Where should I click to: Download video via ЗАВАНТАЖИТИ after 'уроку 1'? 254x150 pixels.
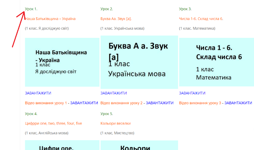84,103
